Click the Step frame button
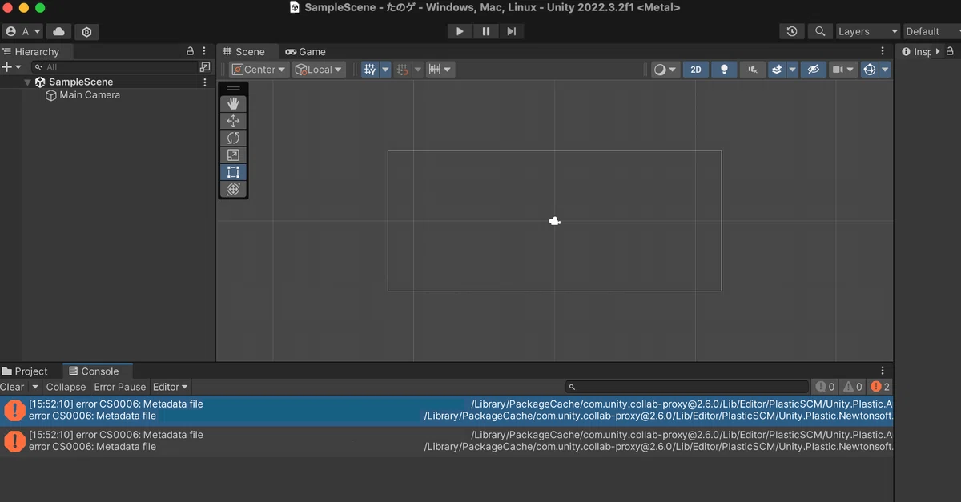Screen dimensions: 961x502 tap(512, 31)
